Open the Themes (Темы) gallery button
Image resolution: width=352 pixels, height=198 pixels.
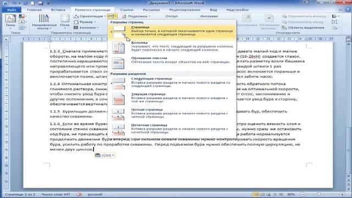pyautogui.click(x=10, y=22)
